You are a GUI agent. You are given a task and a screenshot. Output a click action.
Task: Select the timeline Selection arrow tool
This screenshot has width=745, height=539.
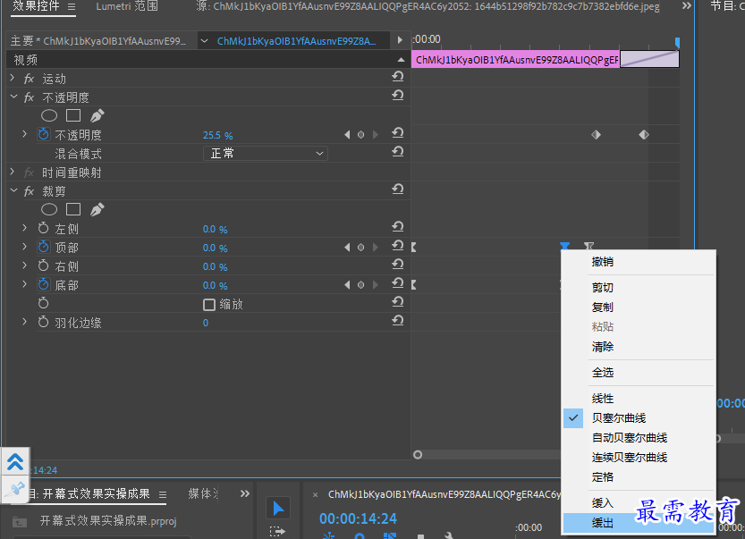pos(278,509)
